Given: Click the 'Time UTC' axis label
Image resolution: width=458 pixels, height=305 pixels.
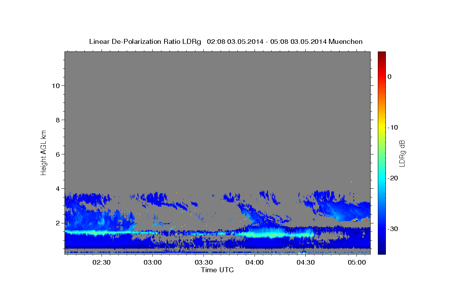Looking at the screenshot, I should coord(217,270).
